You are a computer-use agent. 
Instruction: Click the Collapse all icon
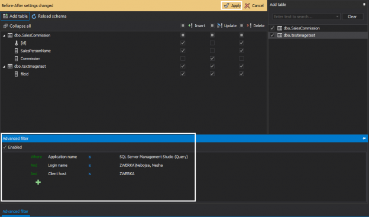pos(5,26)
